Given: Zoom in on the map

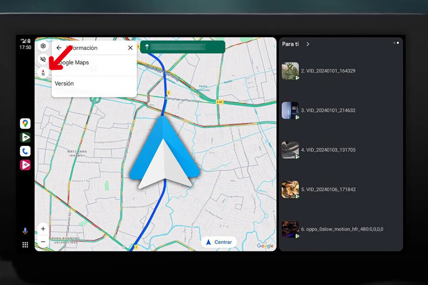Looking at the screenshot, I should (43, 229).
